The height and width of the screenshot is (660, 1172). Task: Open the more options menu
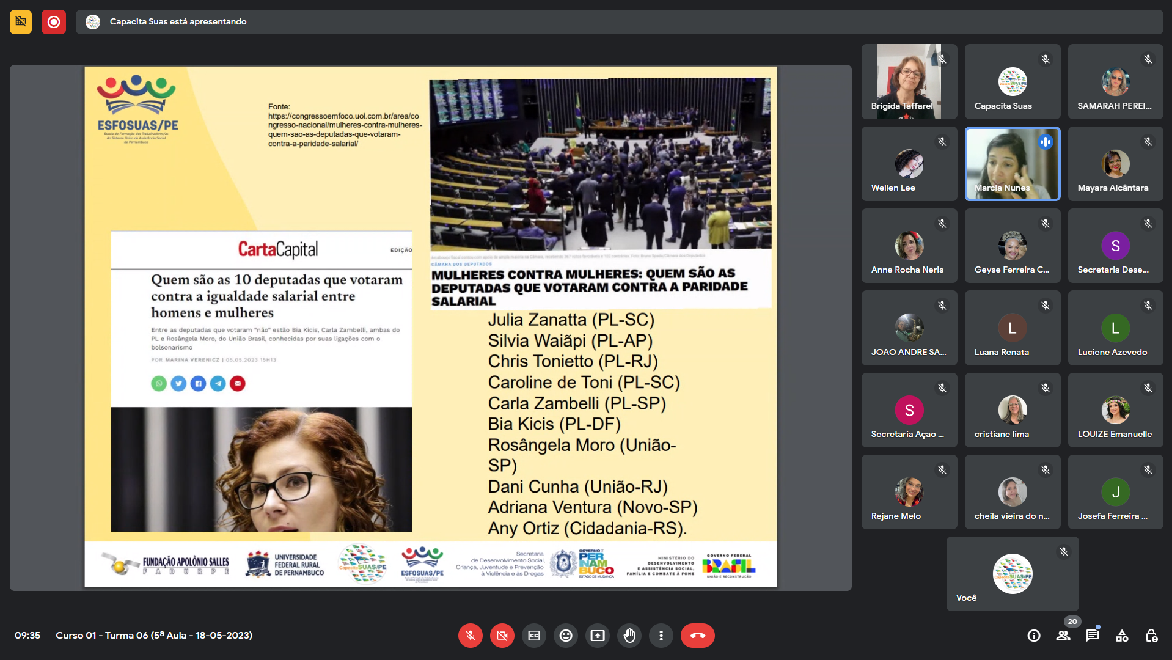pyautogui.click(x=661, y=636)
